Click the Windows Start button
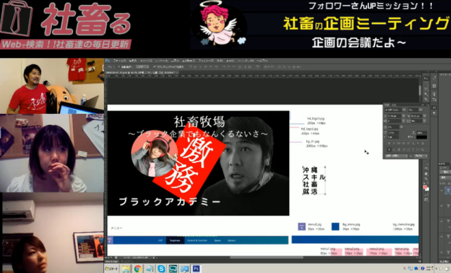Image resolution: width=451 pixels, height=273 pixels. pos(111,269)
